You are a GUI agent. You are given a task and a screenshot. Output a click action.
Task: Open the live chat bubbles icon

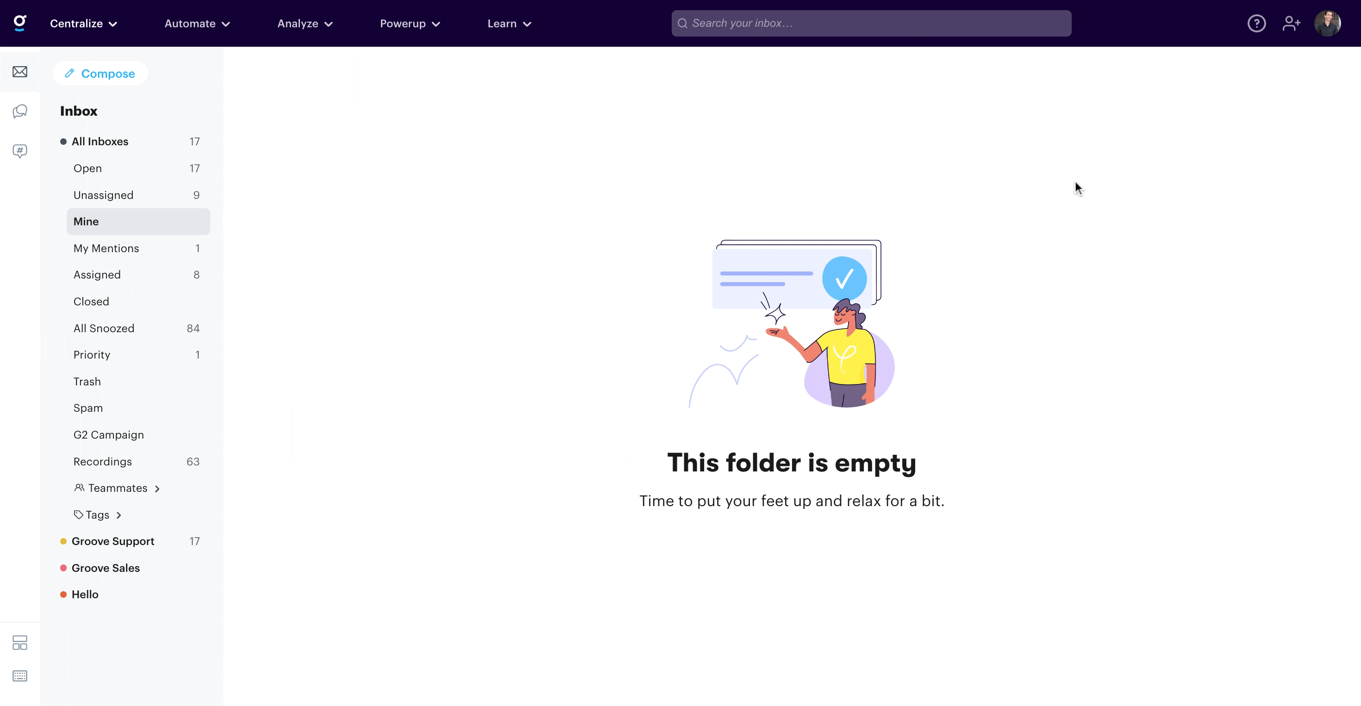[19, 111]
